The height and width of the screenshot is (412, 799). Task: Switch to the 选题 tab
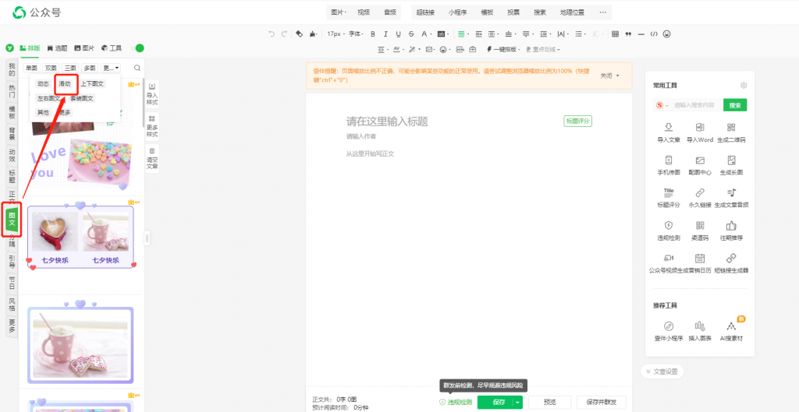coord(58,48)
